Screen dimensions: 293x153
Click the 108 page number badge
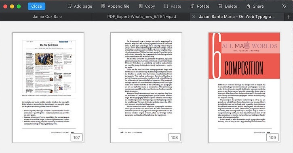174,138
